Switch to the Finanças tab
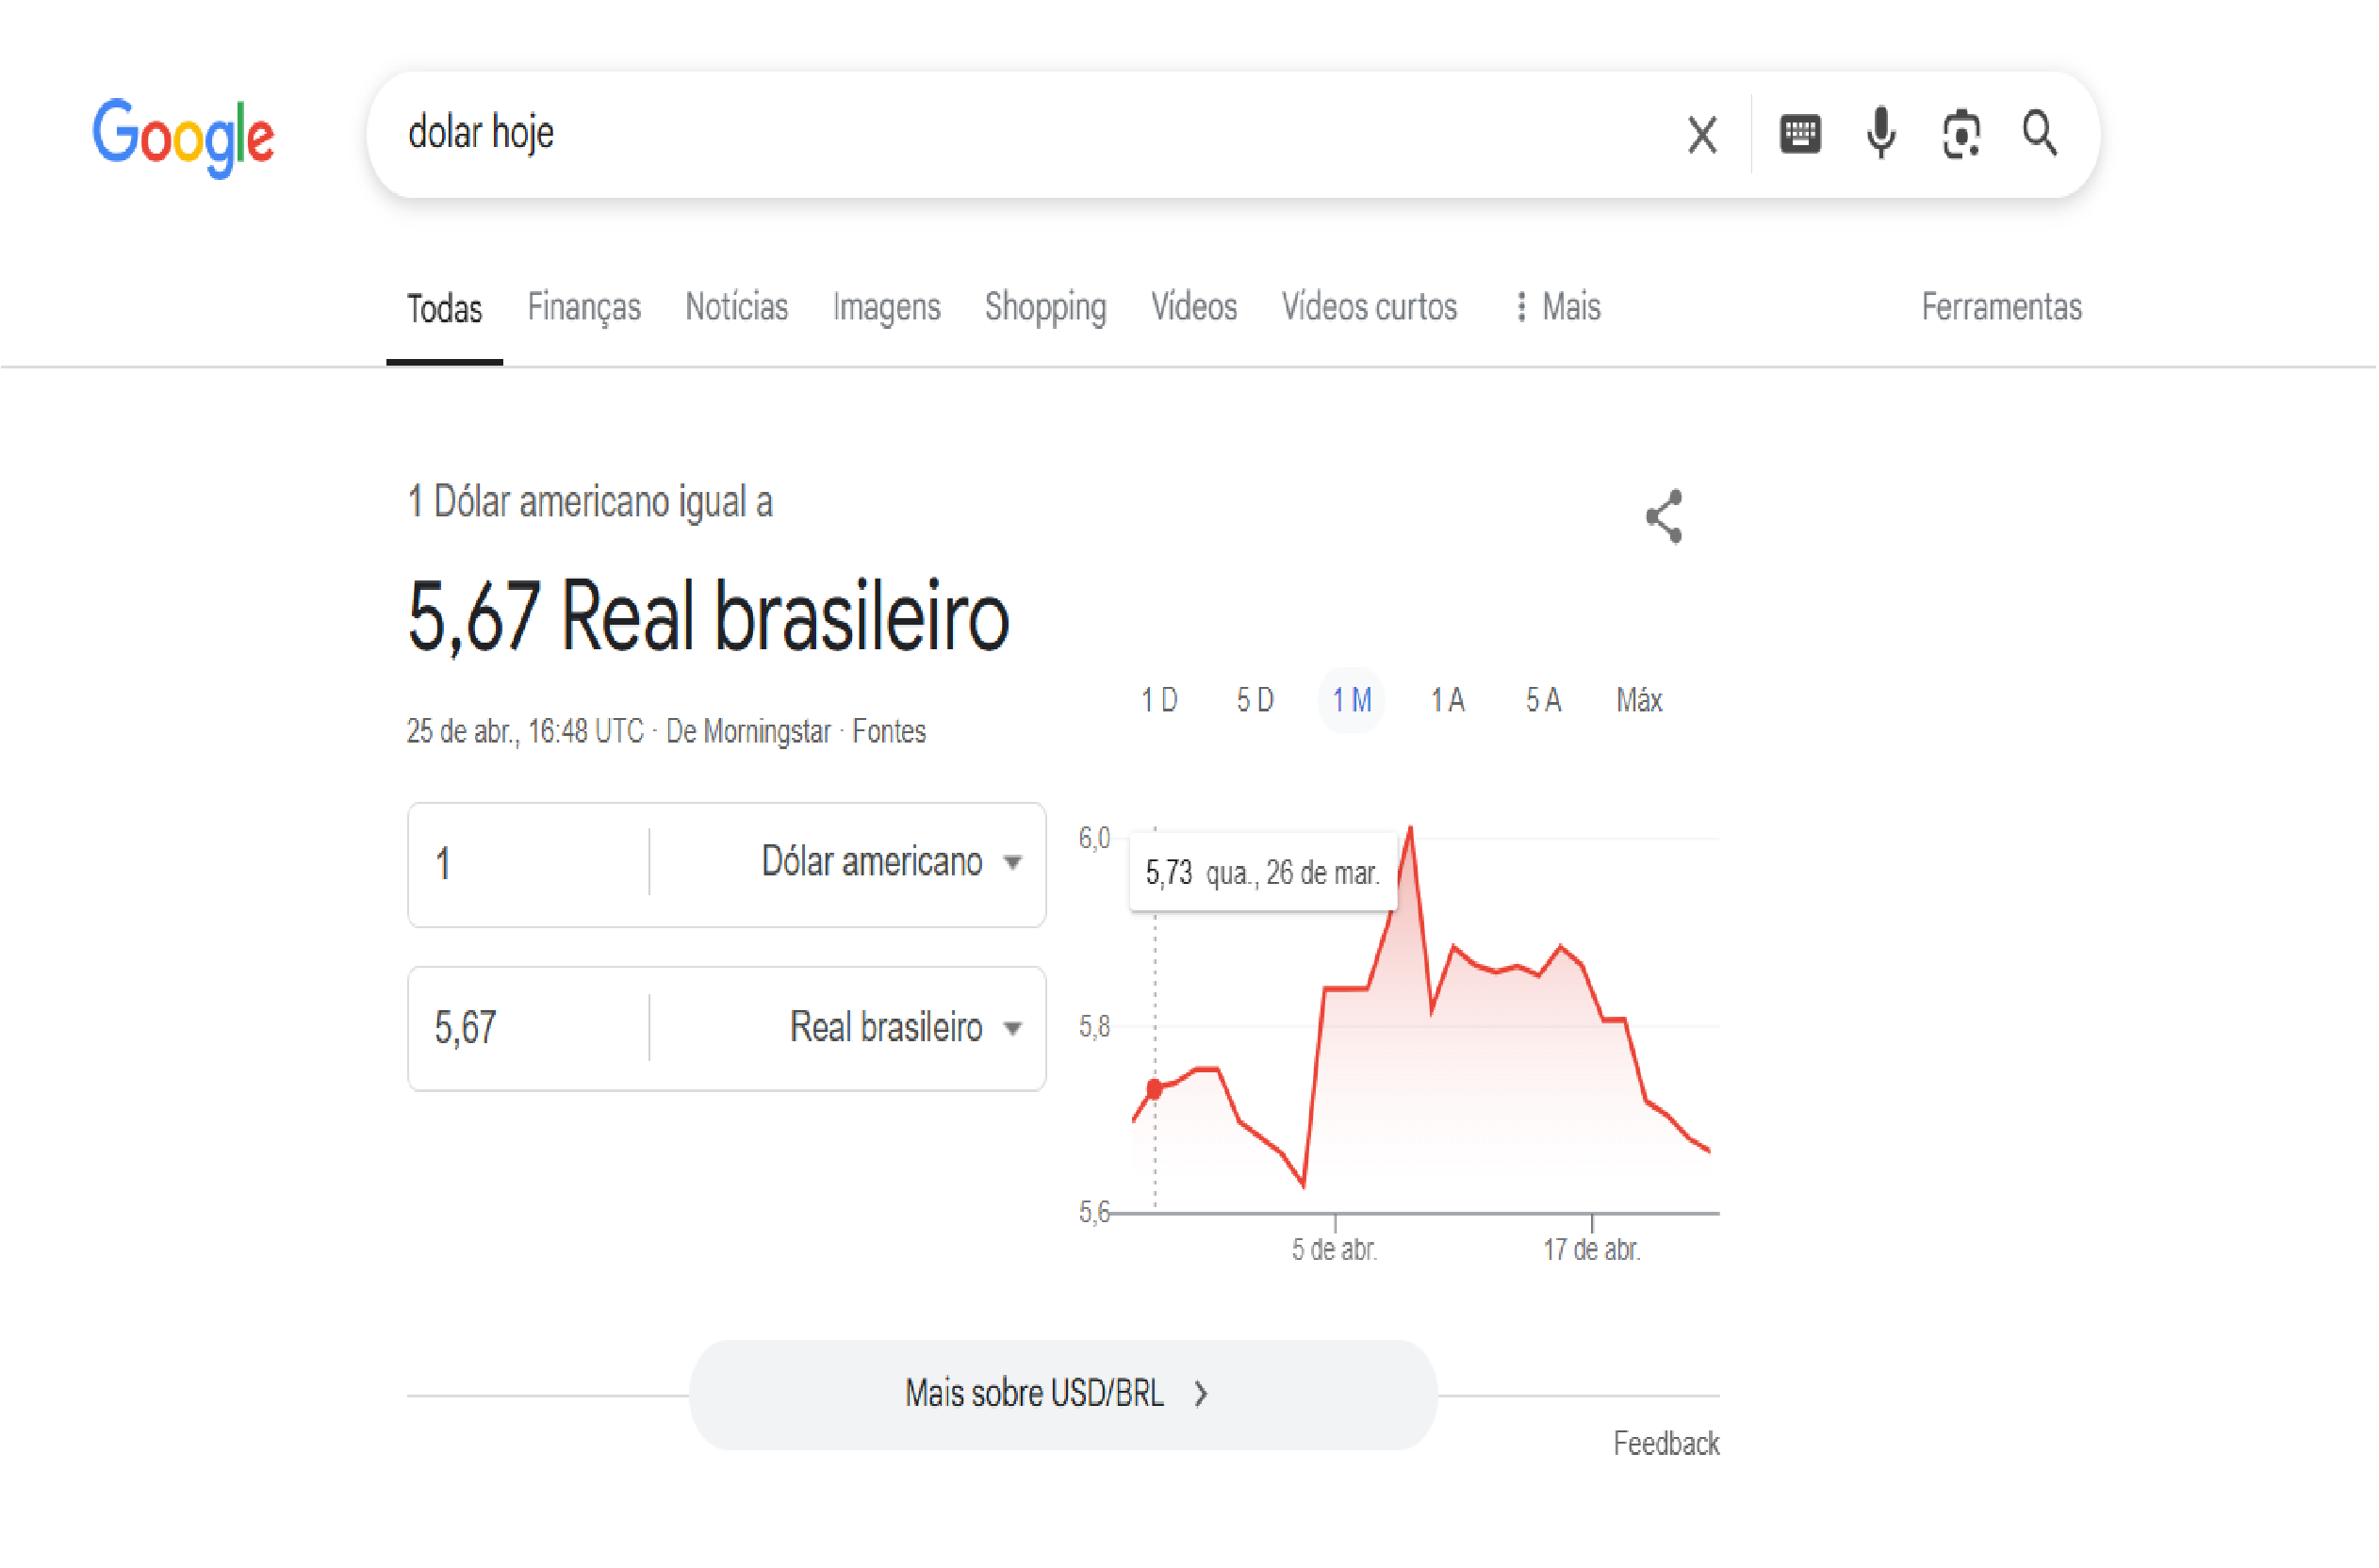 [584, 307]
